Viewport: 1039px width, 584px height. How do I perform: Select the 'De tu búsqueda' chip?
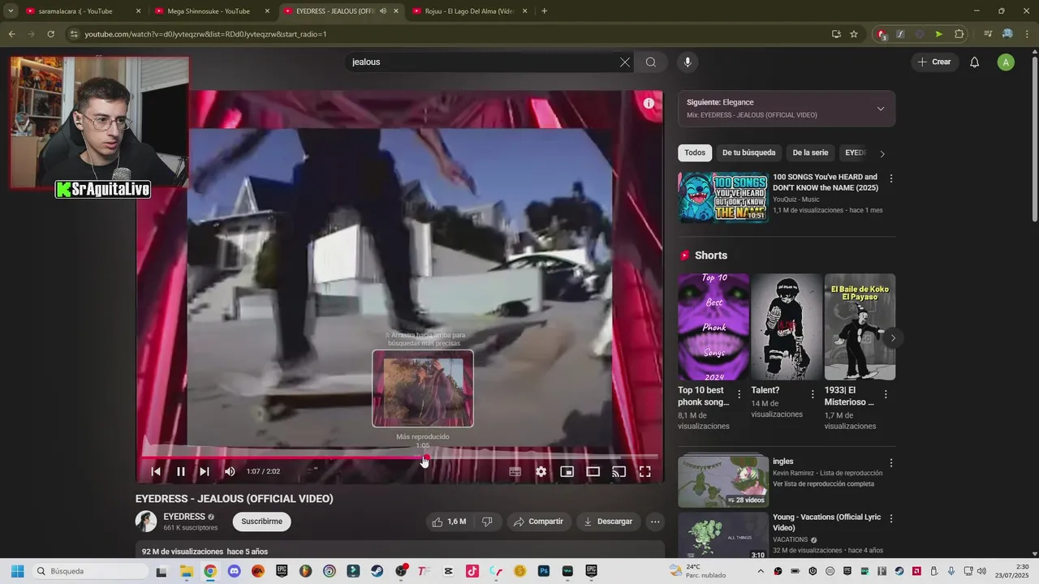pos(748,152)
